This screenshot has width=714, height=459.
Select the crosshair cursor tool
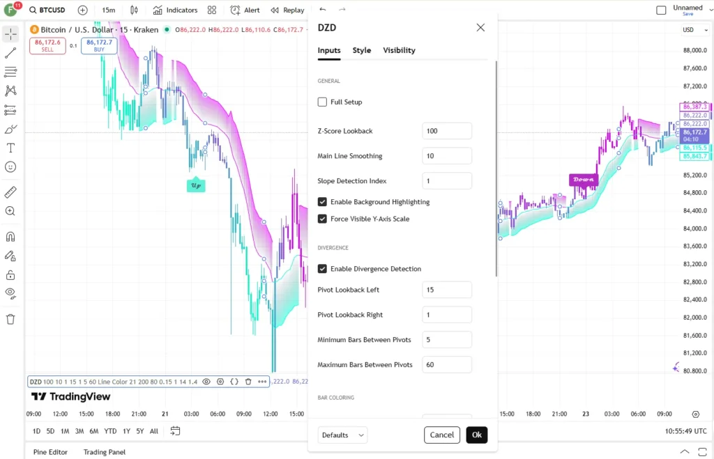tap(10, 34)
